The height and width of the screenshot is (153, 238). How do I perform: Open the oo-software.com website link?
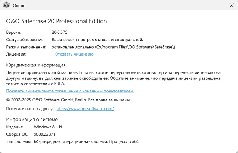pyautogui.click(x=85, y=108)
